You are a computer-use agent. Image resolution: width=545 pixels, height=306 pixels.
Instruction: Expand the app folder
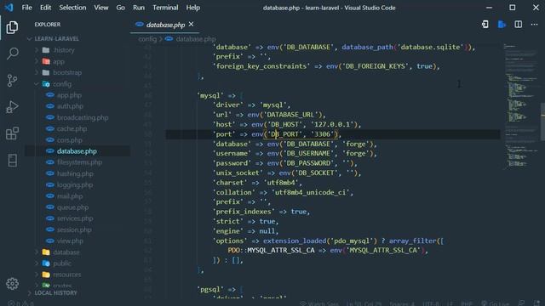point(59,61)
